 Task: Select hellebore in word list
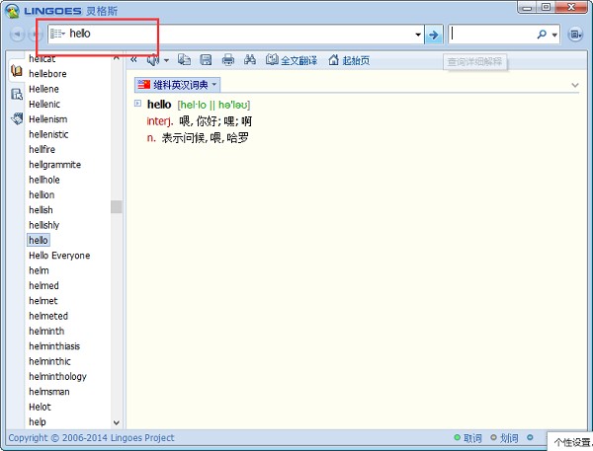click(47, 74)
